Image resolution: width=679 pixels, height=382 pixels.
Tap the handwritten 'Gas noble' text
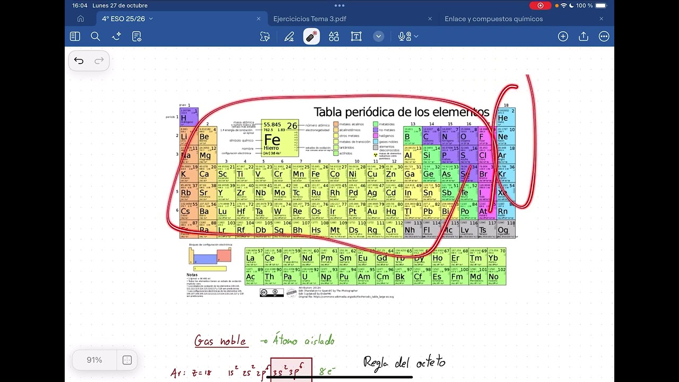click(x=221, y=340)
